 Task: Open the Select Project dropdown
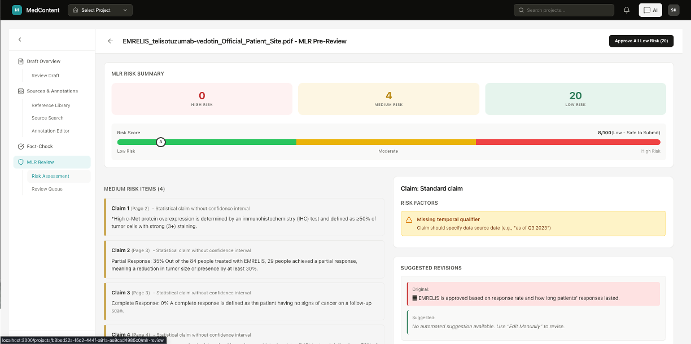coord(100,10)
